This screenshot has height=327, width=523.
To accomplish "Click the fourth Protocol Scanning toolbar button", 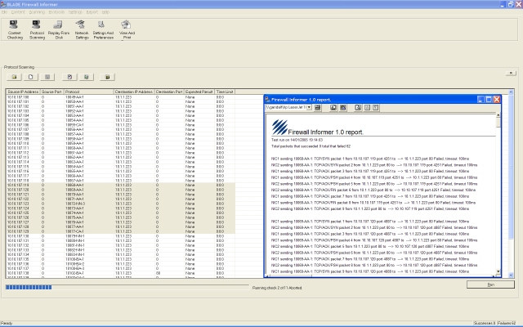I will pos(69,77).
